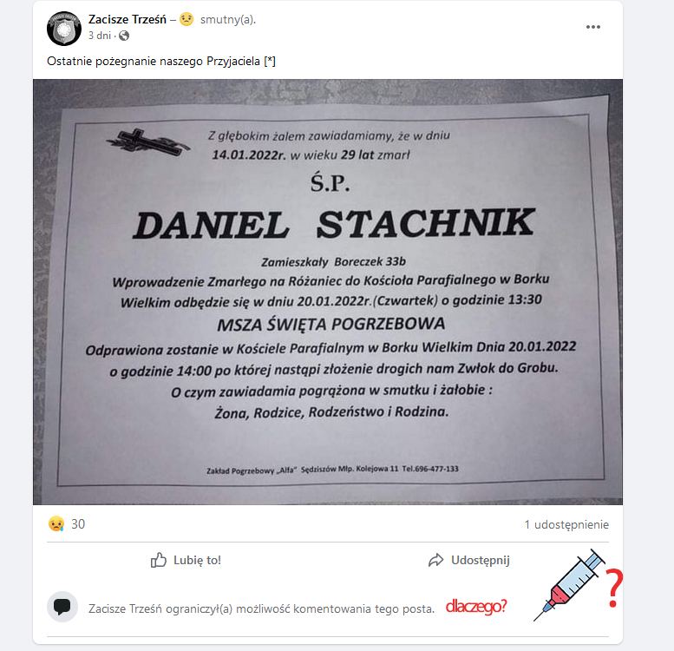View the 30 reactions count
Viewport: 674px width, 651px height.
click(x=78, y=524)
